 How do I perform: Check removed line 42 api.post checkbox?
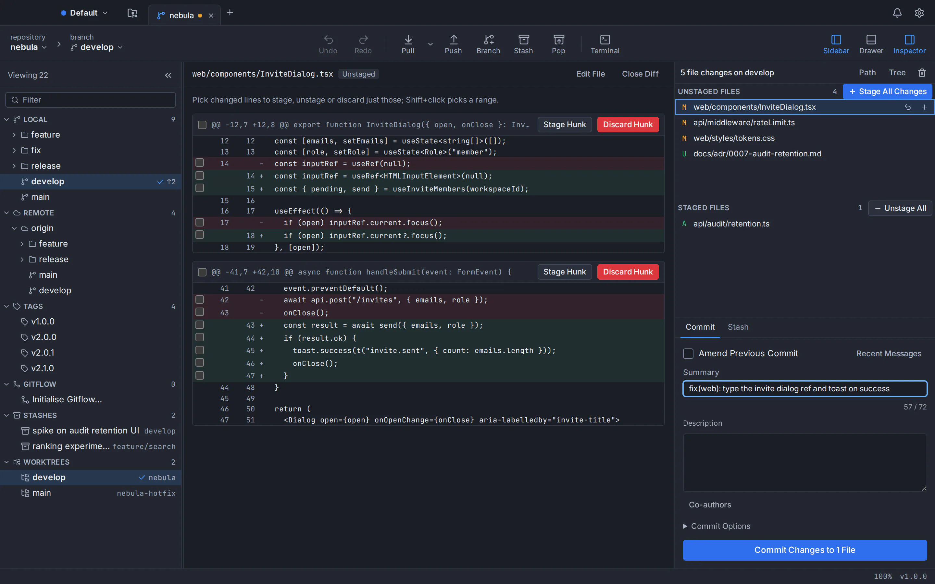pos(200,299)
